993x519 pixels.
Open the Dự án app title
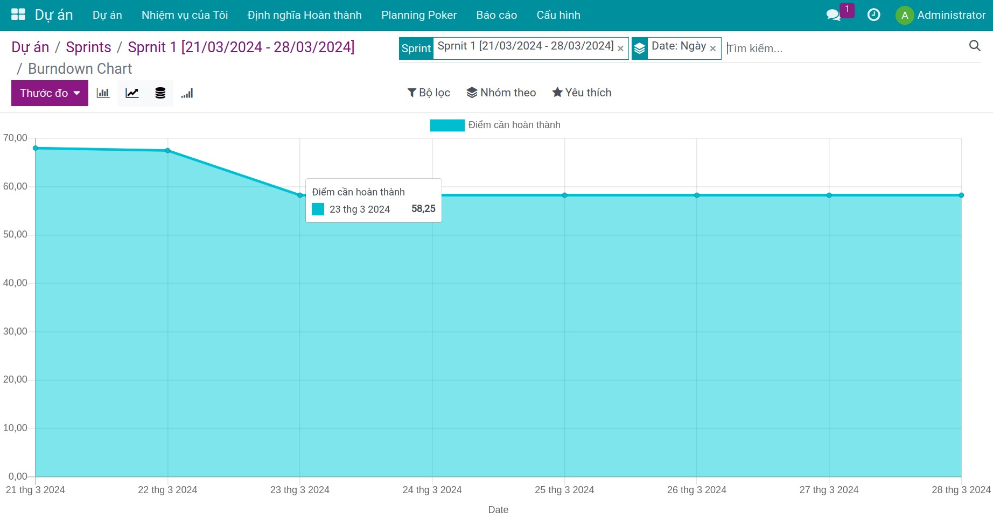[x=54, y=15]
